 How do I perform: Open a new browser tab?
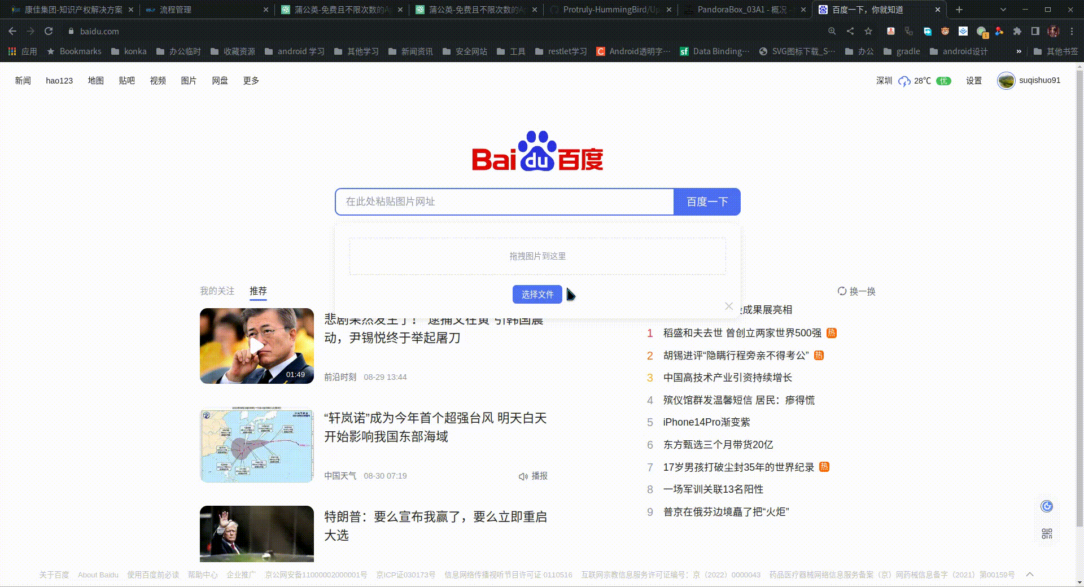point(959,10)
